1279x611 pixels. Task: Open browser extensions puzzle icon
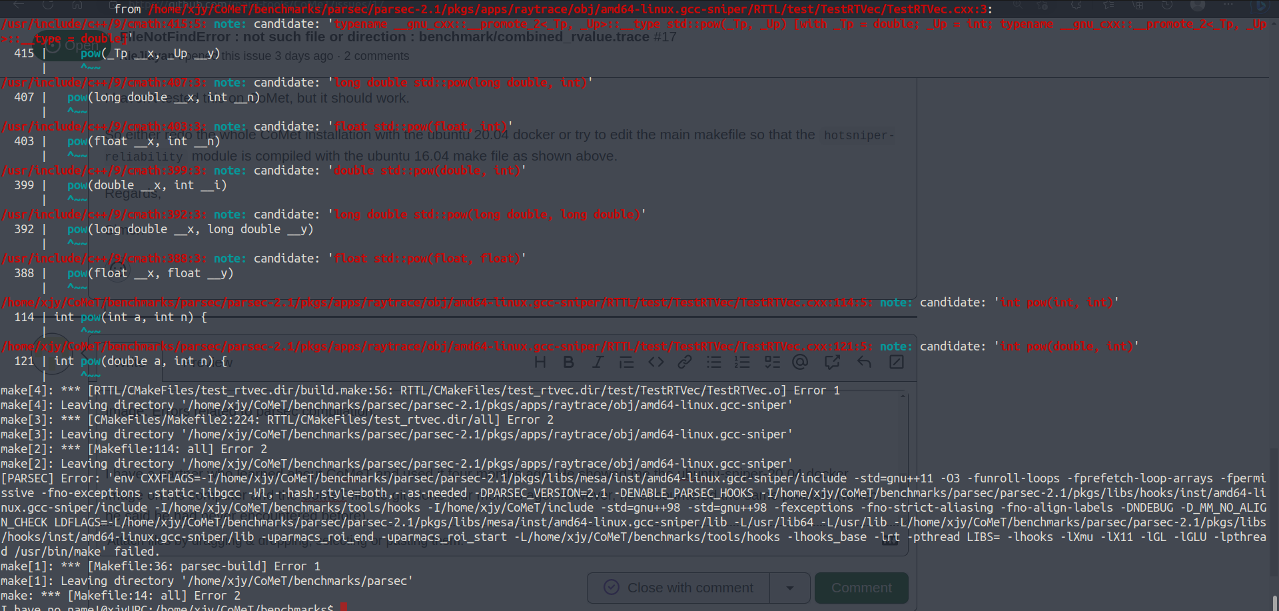coord(1076,5)
